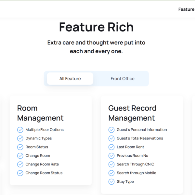The image size is (195, 195).
Task: Click checkmark beside Guest's Total Reservations
Action: coord(111,138)
